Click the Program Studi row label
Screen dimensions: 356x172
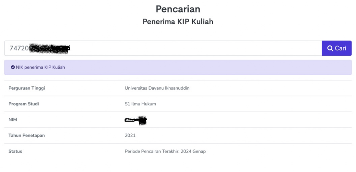tap(24, 104)
